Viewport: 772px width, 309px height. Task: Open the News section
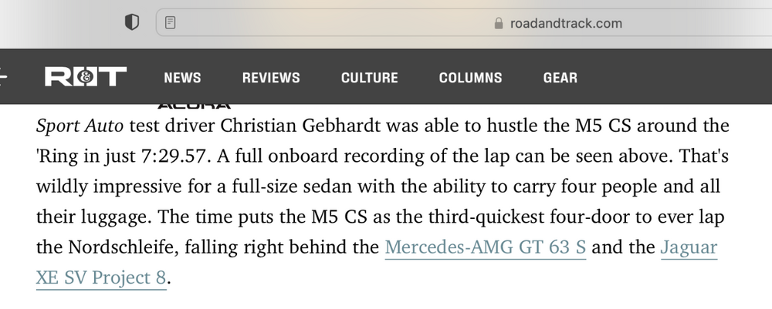(x=182, y=78)
